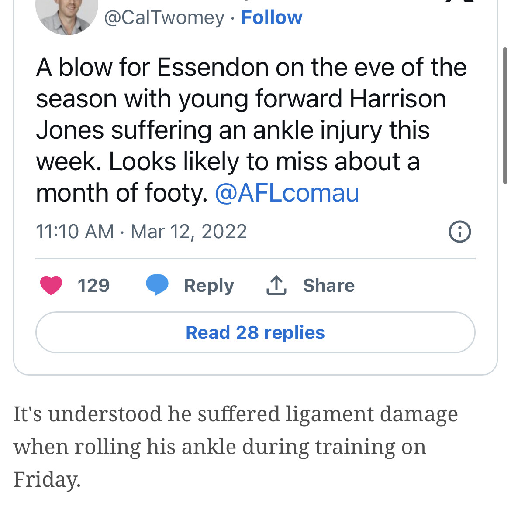Screen dimensions: 511x509
Task: Click the 129 likes count
Action: click(93, 285)
